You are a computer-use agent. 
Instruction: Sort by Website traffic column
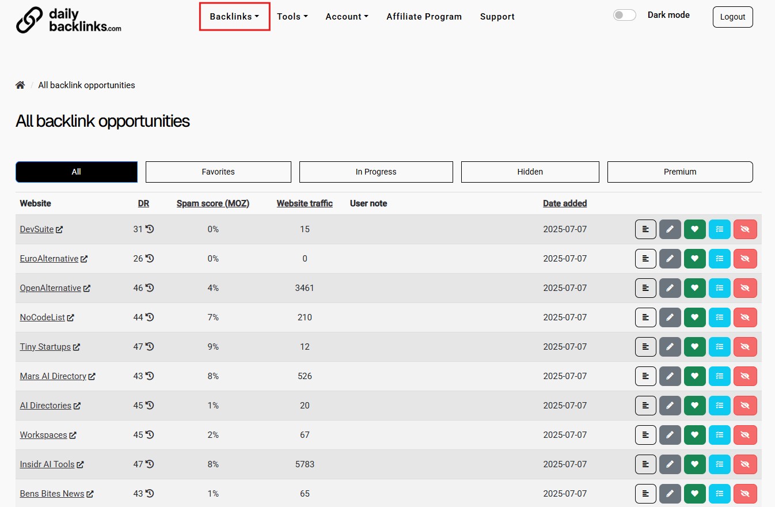(305, 203)
